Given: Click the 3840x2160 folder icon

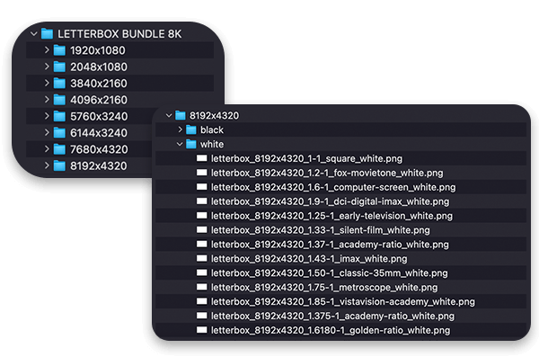Looking at the screenshot, I should (x=59, y=84).
